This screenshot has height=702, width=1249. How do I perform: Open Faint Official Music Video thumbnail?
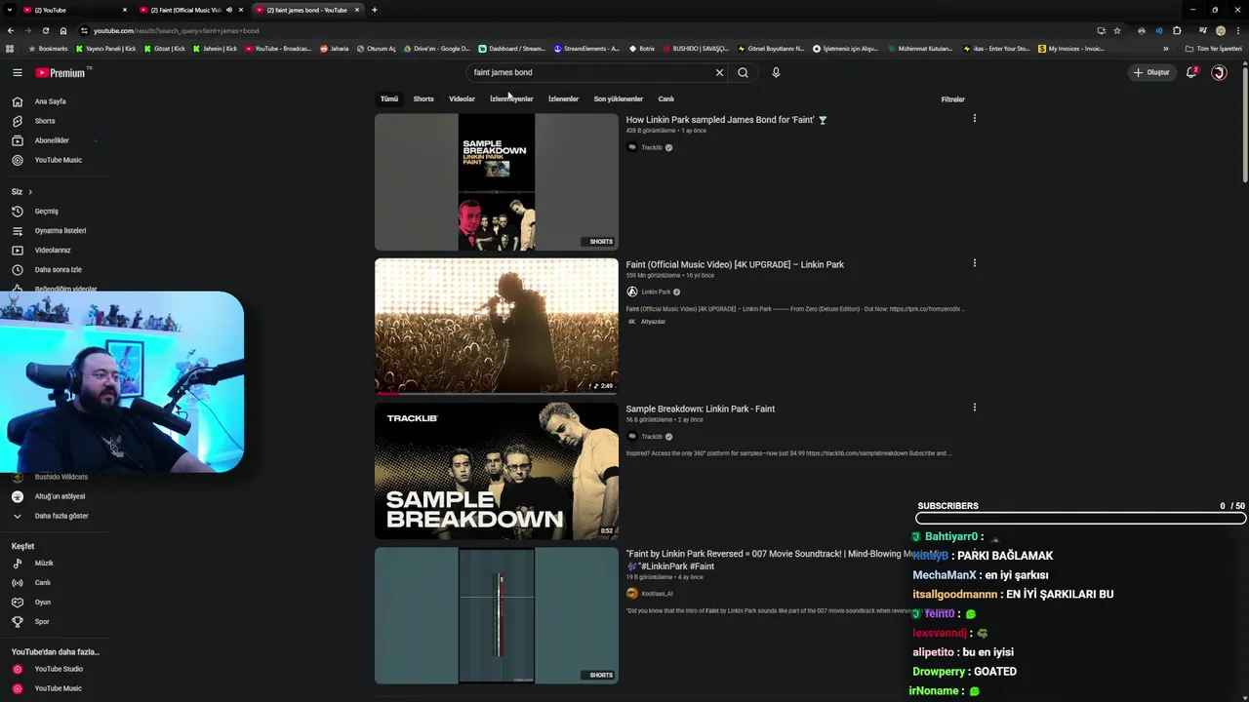point(497,326)
